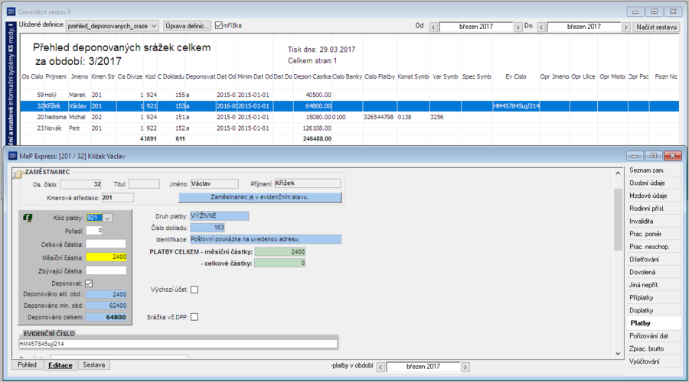Step forward the platby v období month
The width and height of the screenshot is (689, 382).
click(x=465, y=367)
